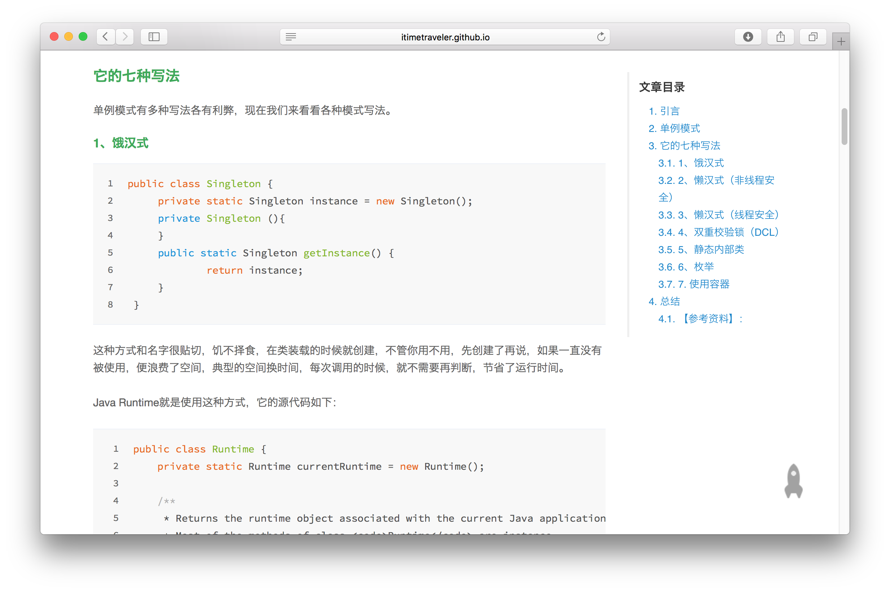The image size is (890, 592).
Task: Click the forward navigation arrow
Action: [125, 37]
